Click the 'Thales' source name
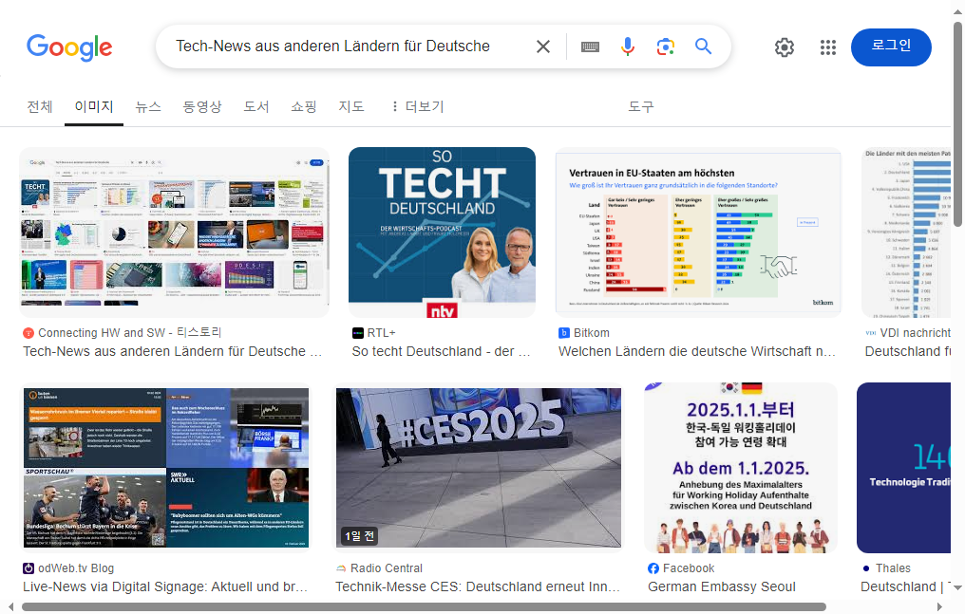 pos(893,568)
